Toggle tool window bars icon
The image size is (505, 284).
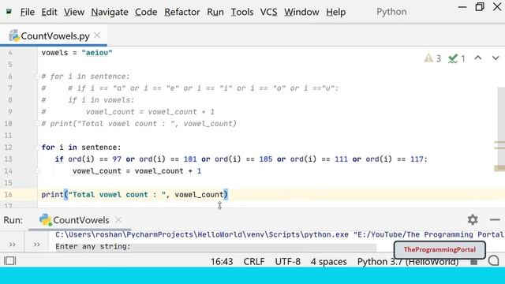(9, 260)
